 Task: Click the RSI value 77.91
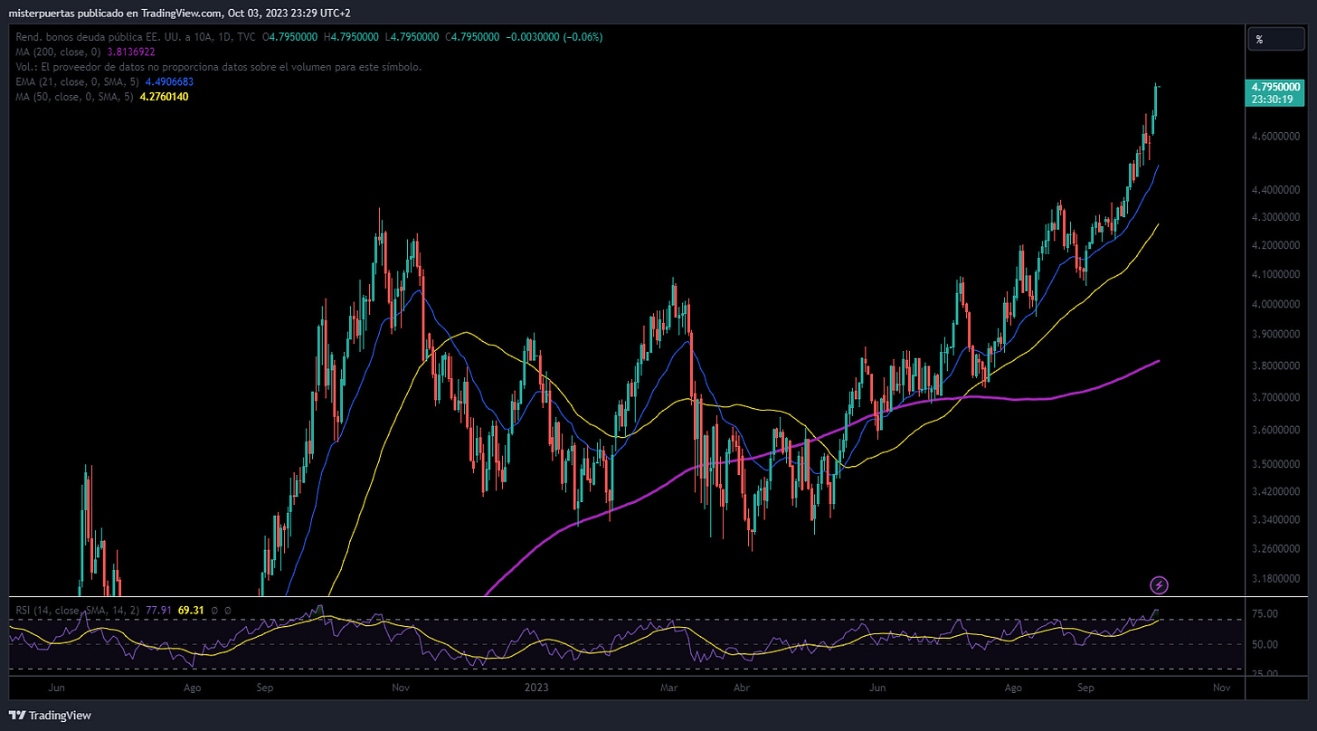(x=157, y=611)
